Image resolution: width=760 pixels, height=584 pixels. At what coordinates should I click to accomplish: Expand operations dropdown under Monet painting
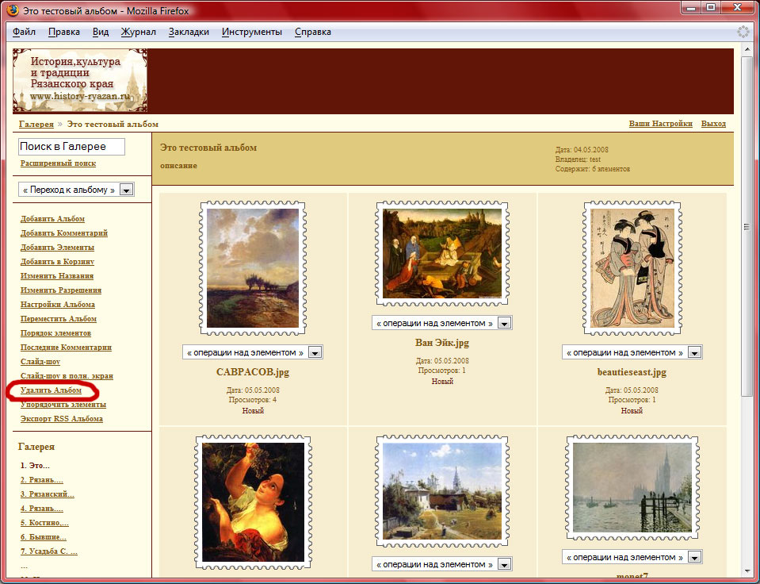point(632,557)
